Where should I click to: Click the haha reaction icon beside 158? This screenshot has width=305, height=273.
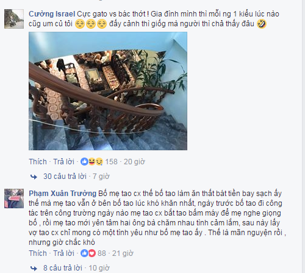[91, 162]
